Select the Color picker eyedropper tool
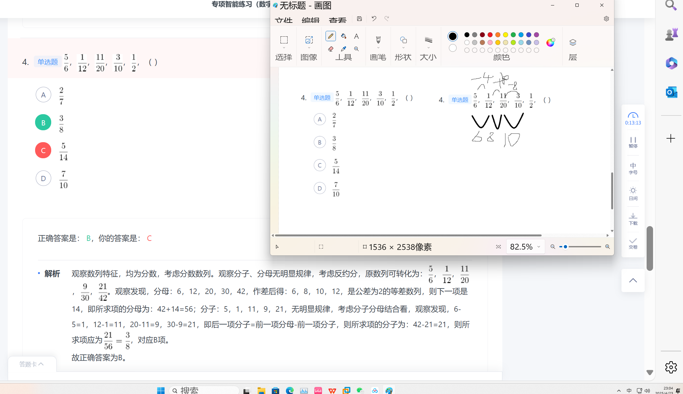The width and height of the screenshot is (683, 394). 344,49
